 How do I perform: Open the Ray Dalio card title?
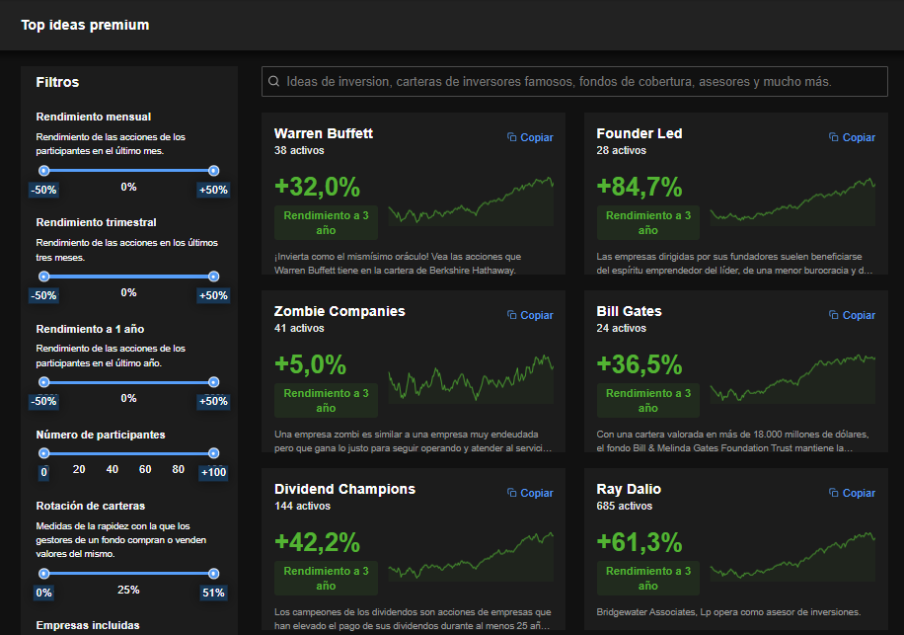pyautogui.click(x=629, y=489)
